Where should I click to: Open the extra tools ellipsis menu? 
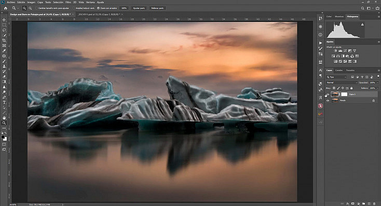click(x=4, y=128)
